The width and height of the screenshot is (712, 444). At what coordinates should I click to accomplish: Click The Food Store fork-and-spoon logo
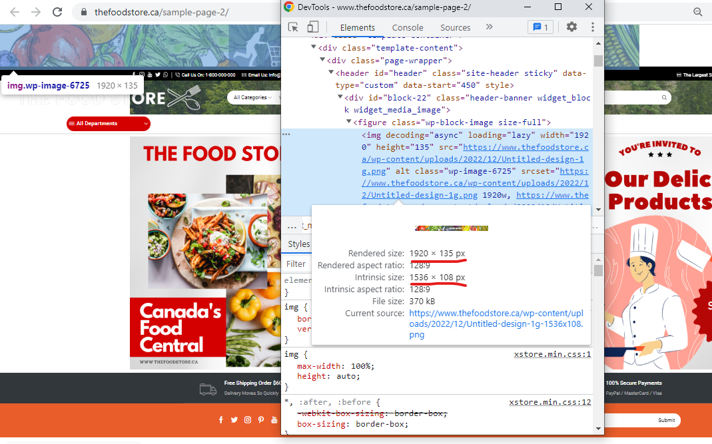tap(184, 98)
